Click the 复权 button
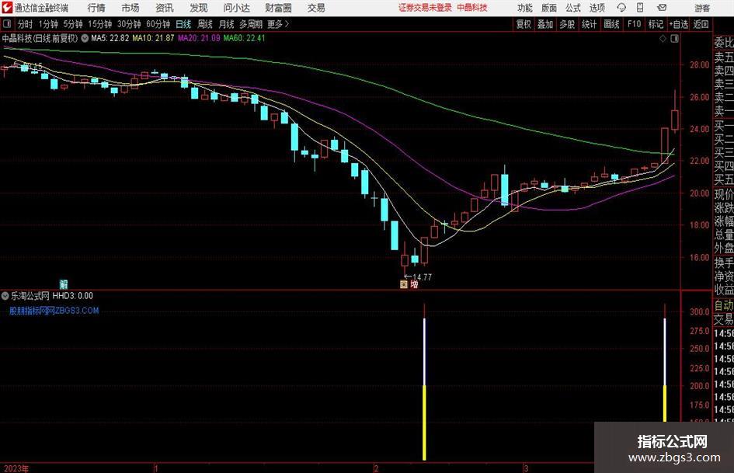This screenshot has height=473, width=734. click(524, 24)
